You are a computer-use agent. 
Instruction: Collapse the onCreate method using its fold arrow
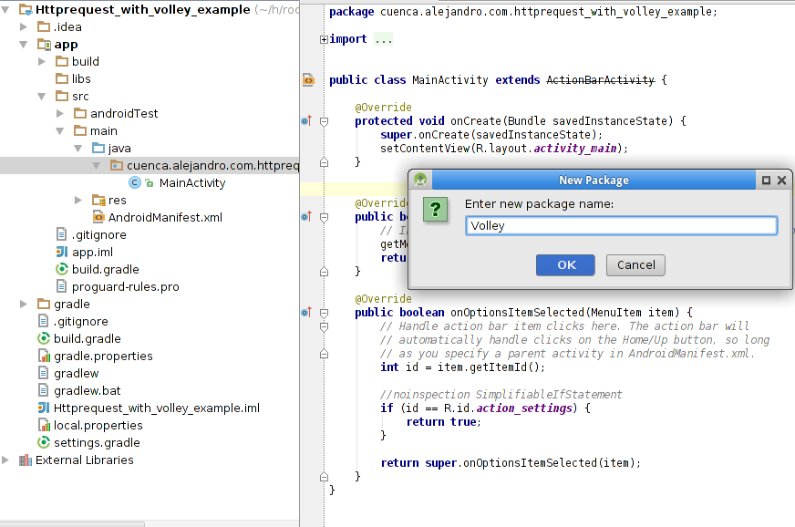[x=323, y=119]
